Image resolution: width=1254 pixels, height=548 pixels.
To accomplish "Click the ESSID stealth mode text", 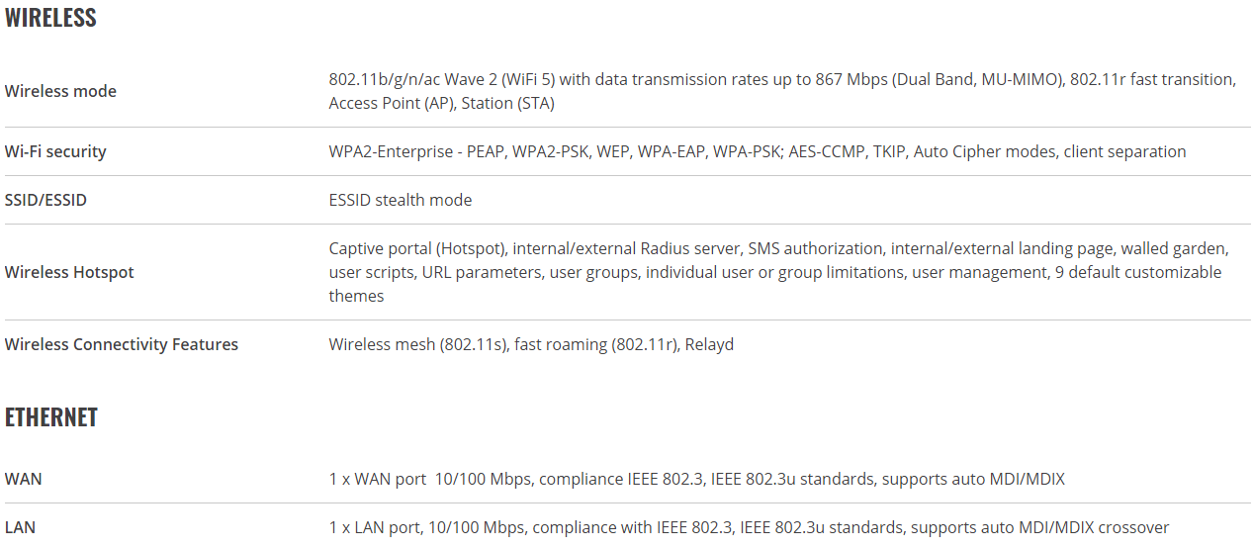I will tap(401, 200).
